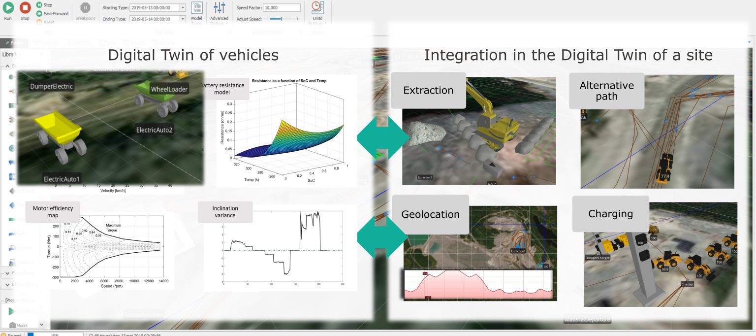756x336 pixels.
Task: Click the Alternative path label
Action: pos(606,91)
